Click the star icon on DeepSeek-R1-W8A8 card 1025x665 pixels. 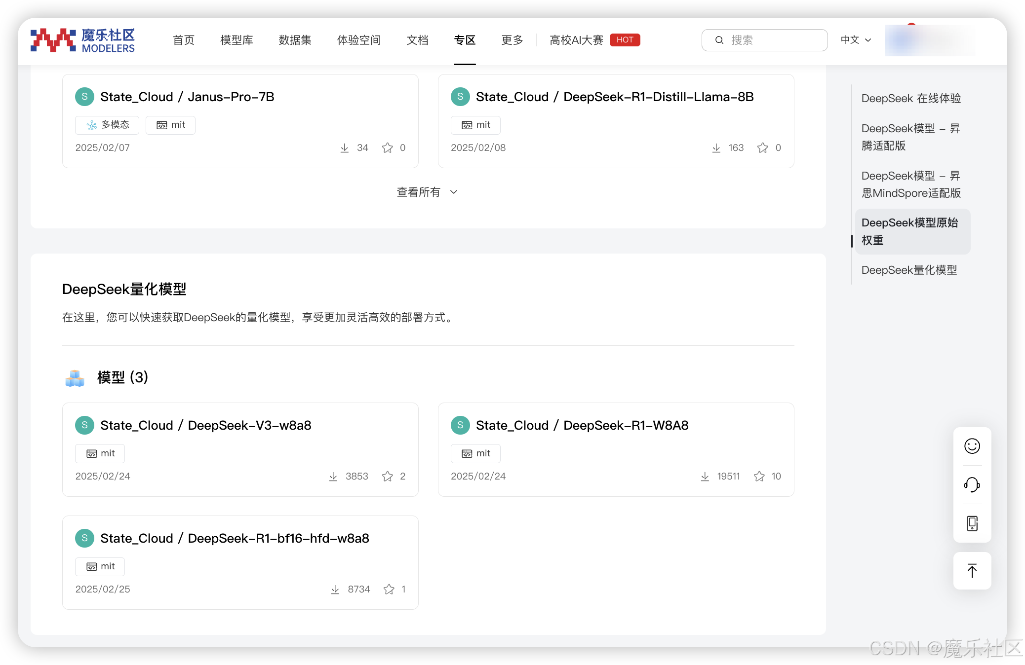pos(759,476)
